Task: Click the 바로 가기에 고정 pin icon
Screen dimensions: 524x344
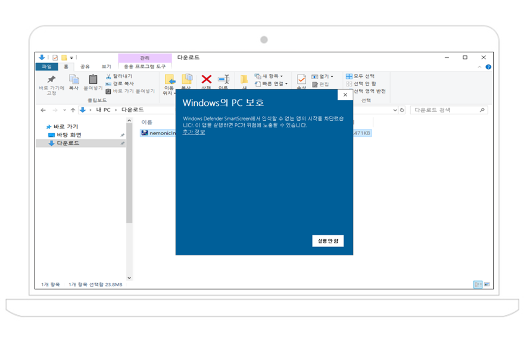Action: [x=51, y=80]
